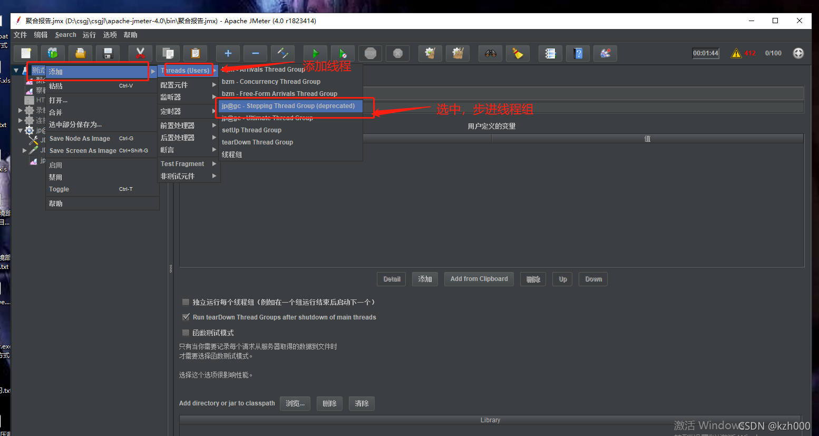
Task: Click the Plugins Manager icon
Action: point(606,53)
